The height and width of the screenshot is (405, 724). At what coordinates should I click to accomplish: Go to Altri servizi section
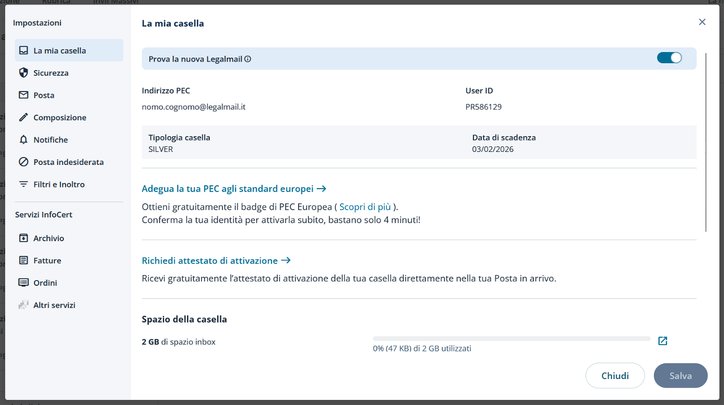coord(54,305)
